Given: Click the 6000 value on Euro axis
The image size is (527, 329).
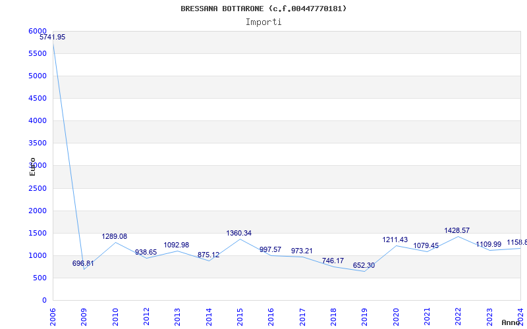Looking at the screenshot, I should click(38, 31).
